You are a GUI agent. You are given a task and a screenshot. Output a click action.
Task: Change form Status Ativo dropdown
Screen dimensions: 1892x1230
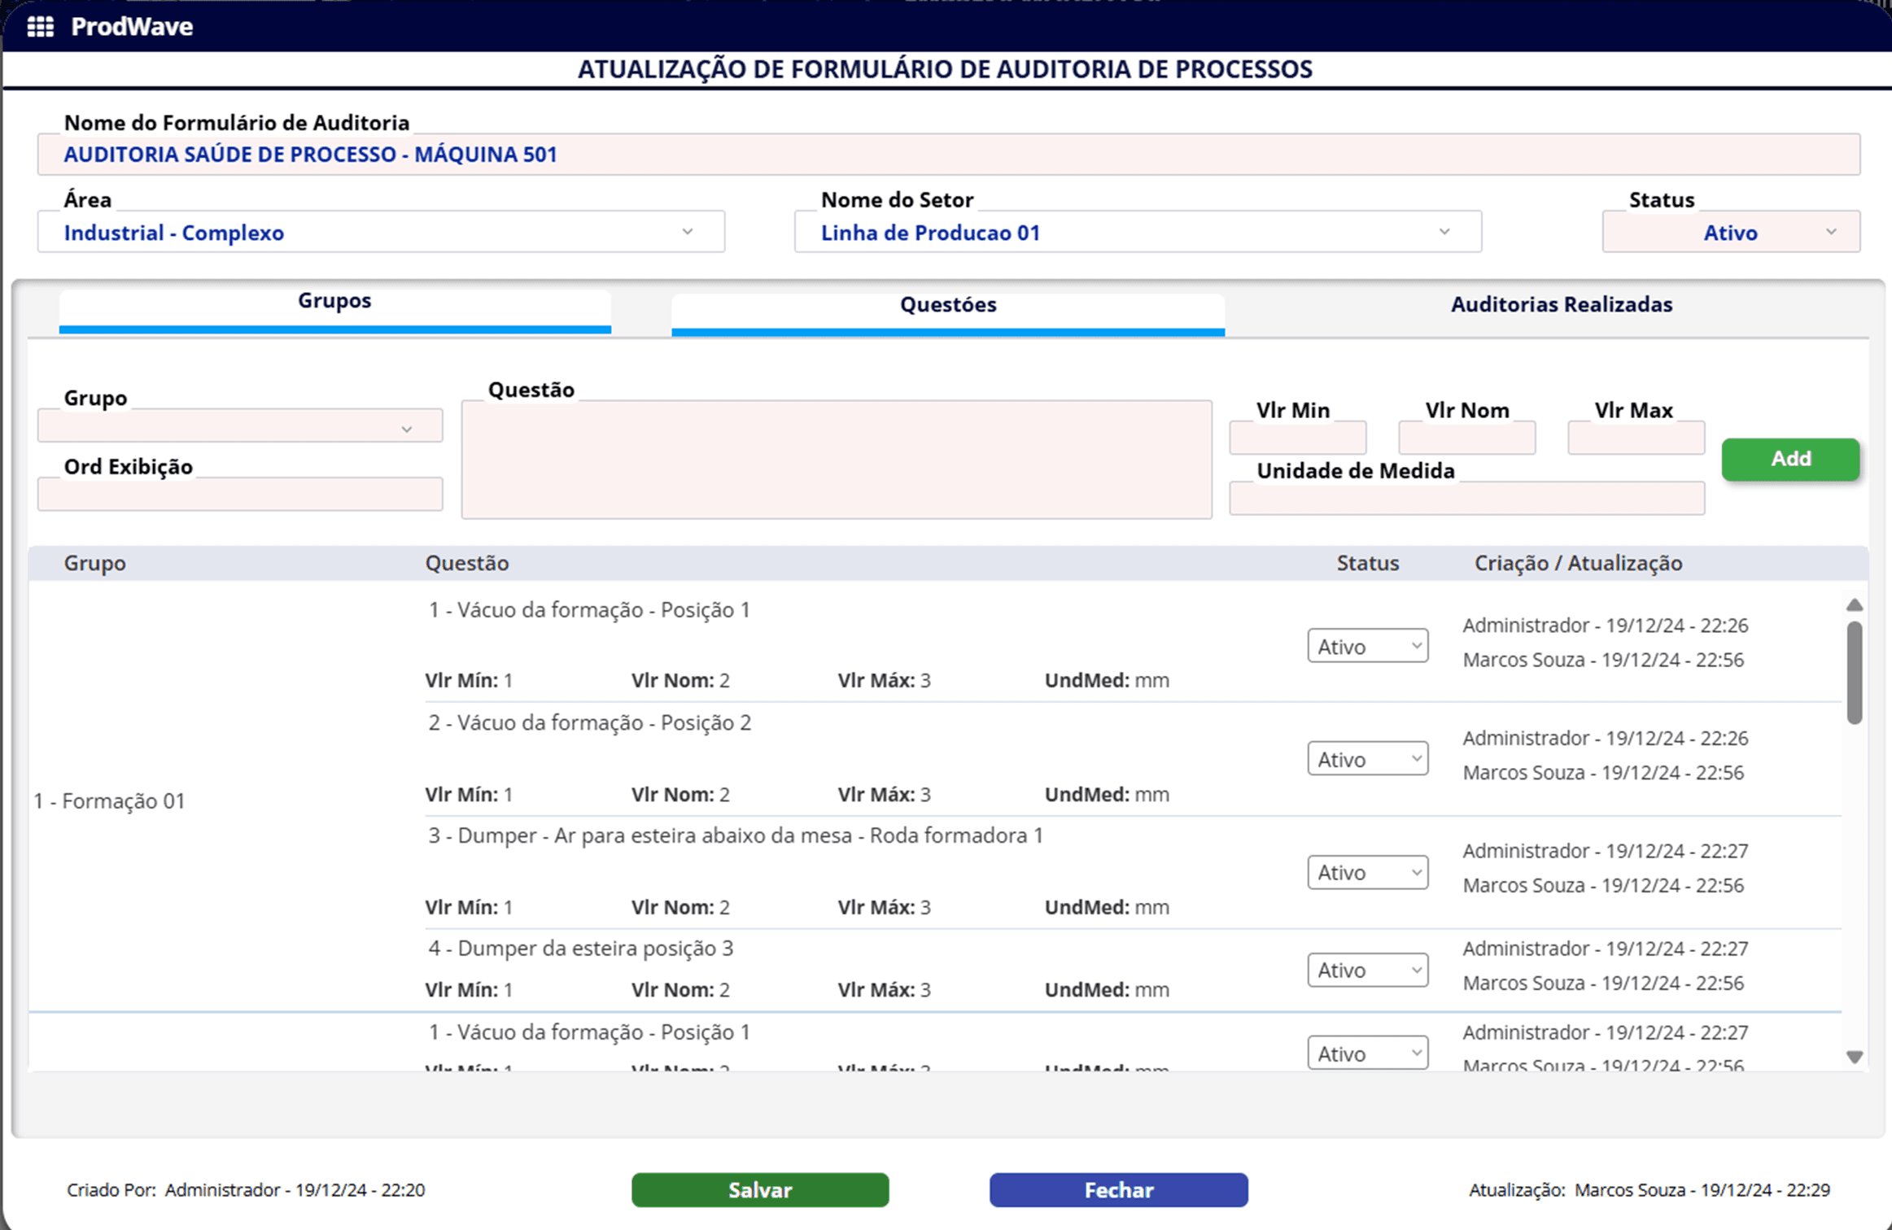click(1730, 233)
